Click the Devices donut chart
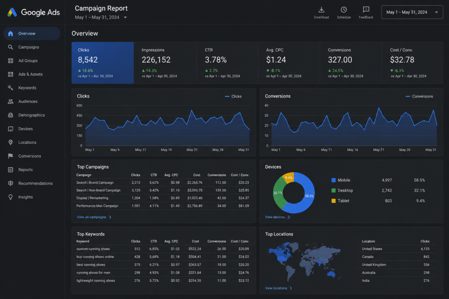 pyautogui.click(x=294, y=193)
